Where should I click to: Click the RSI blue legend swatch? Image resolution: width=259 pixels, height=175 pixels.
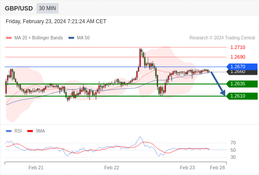click(9, 131)
